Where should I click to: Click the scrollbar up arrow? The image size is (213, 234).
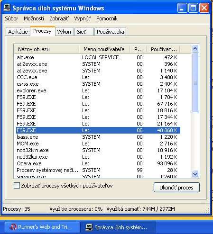click(195, 49)
